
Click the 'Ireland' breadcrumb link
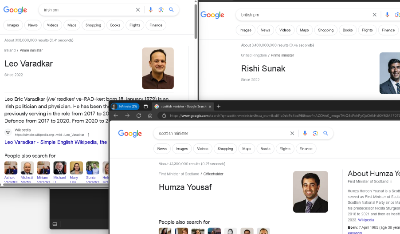click(x=10, y=50)
